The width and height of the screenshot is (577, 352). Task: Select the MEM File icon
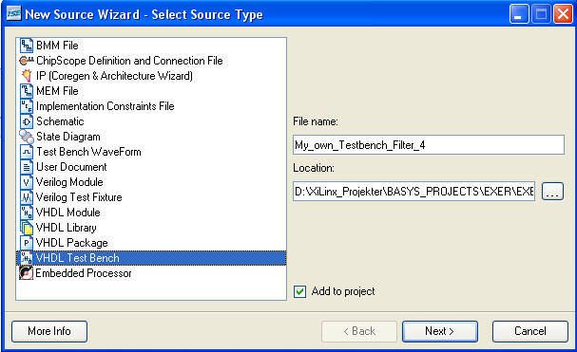coord(27,91)
